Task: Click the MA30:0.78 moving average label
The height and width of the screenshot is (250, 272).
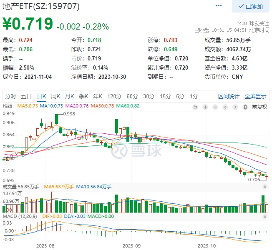Action: [x=102, y=106]
